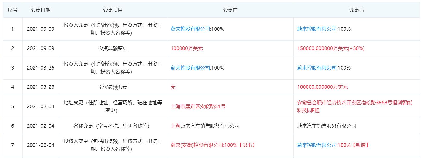Click 投资人变更 item in row 1
The width and height of the screenshot is (422, 158).
coord(113,29)
